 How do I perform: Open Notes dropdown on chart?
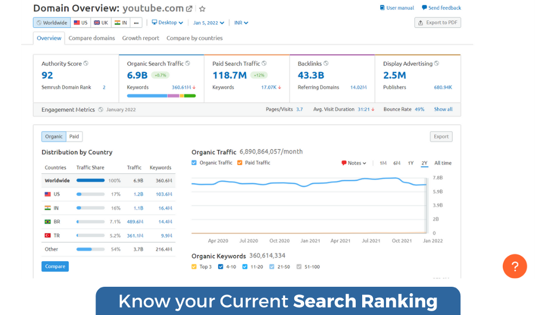353,163
